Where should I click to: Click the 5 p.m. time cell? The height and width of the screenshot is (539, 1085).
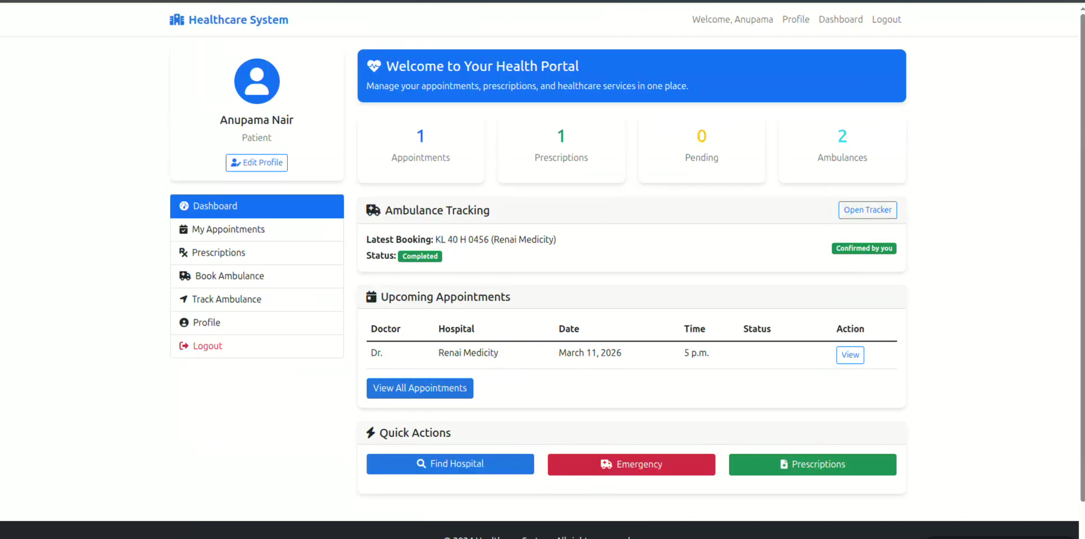click(x=696, y=353)
